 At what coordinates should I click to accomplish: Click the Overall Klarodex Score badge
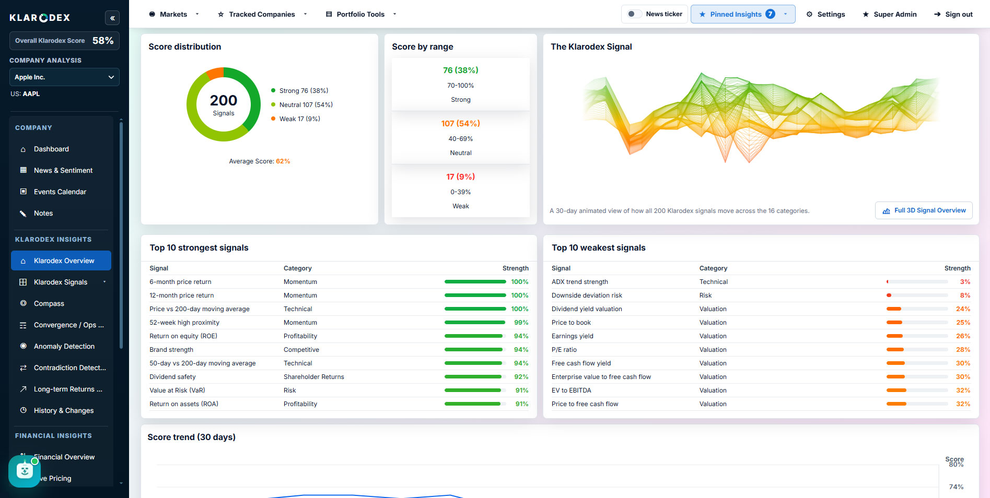[64, 41]
